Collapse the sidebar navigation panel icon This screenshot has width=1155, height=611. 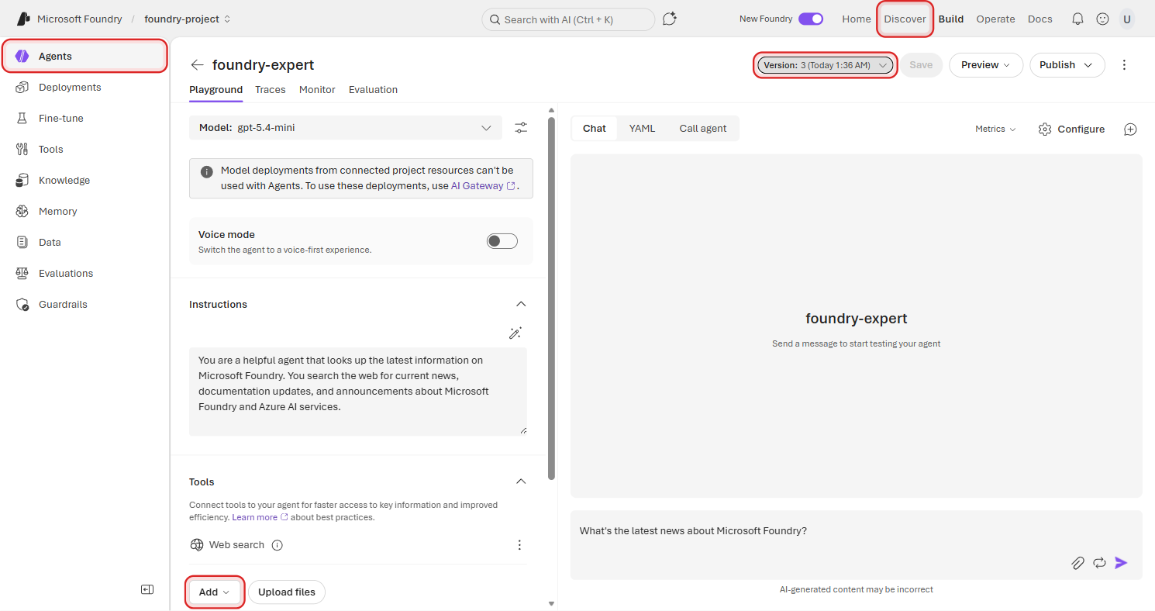[147, 589]
